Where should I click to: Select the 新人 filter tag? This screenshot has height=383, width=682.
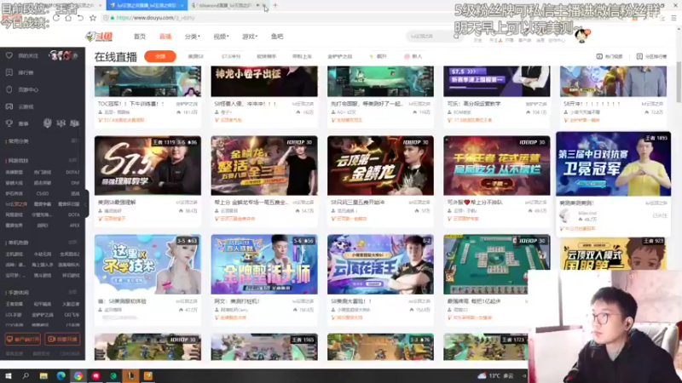413,56
